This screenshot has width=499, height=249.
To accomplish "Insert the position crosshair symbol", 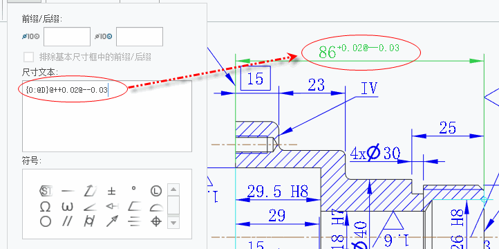I will (156, 221).
